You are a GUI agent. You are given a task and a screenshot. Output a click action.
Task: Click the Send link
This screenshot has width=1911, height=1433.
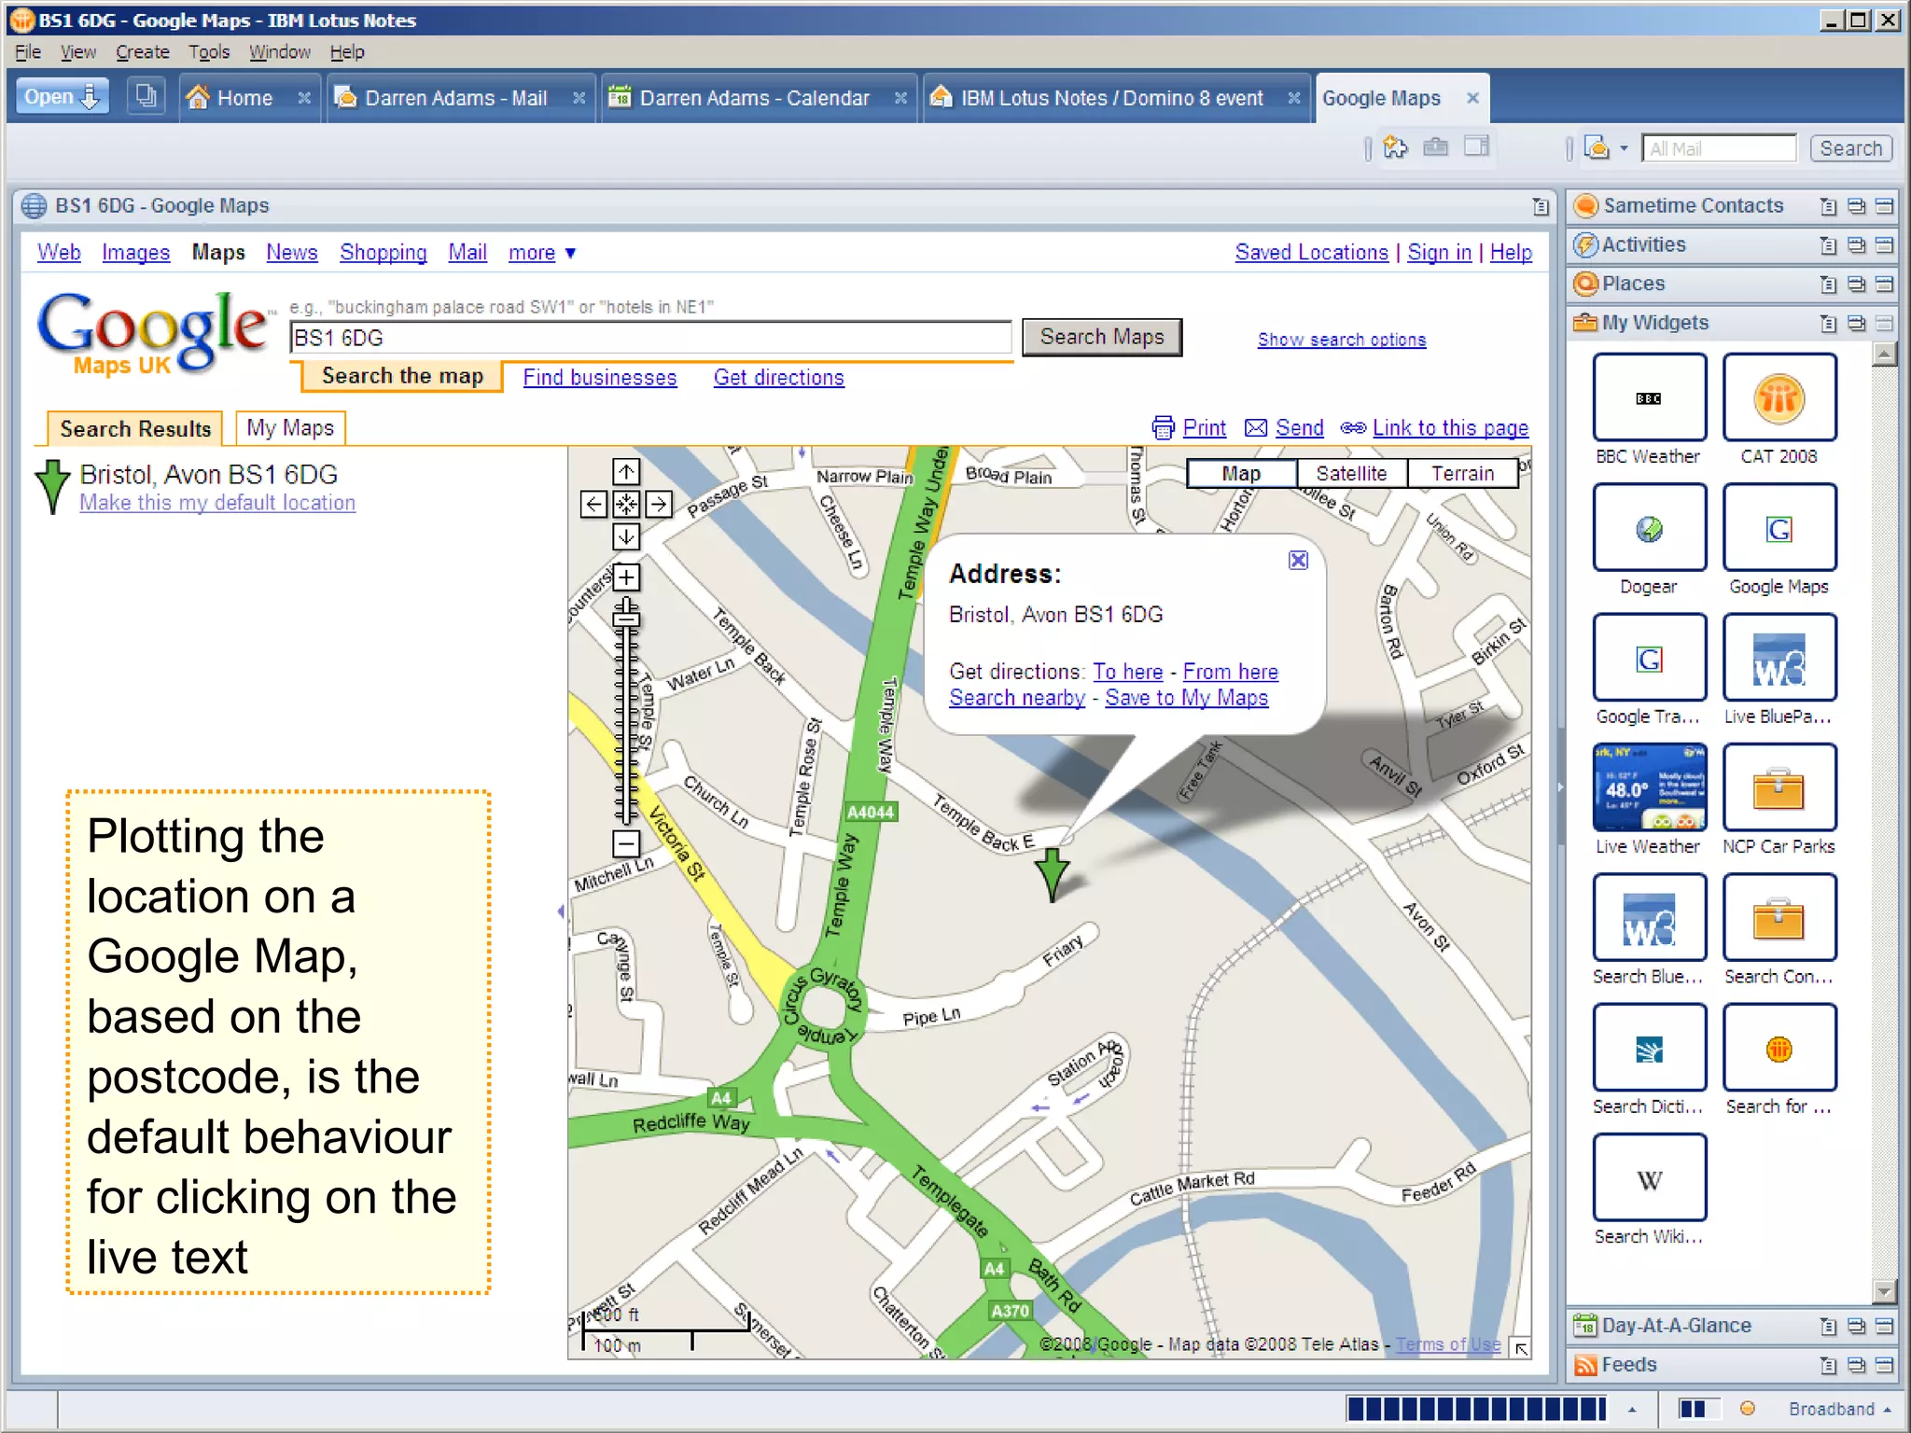tap(1299, 428)
